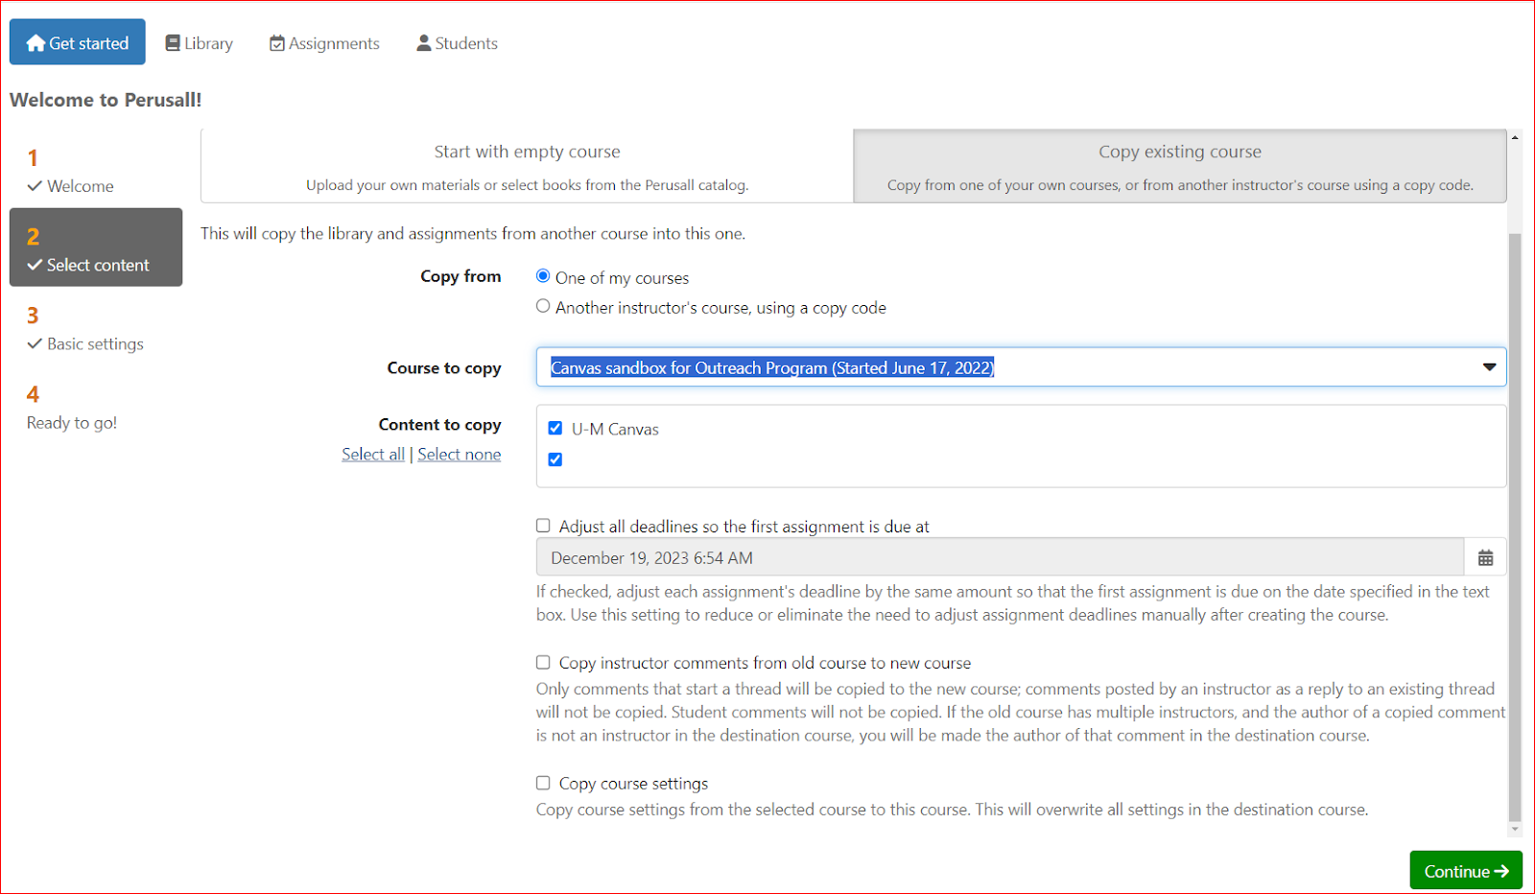This screenshot has width=1535, height=894.
Task: Toggle the unlabeled checkbox below U-M Canvas
Action: (555, 459)
